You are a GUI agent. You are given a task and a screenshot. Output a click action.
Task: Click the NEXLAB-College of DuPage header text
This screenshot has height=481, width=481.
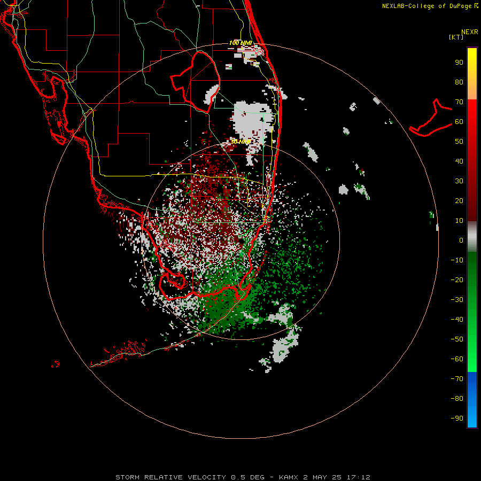[430, 6]
